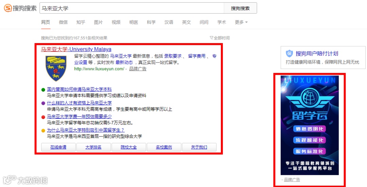Go to the 明医 tab
This screenshot has width=367, height=187.
coord(134,22)
